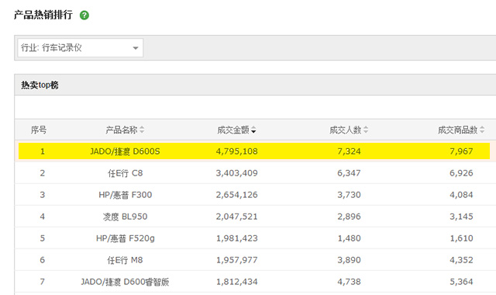Open JADO/捷渡 D600S product link
496x295 pixels.
tap(125, 151)
